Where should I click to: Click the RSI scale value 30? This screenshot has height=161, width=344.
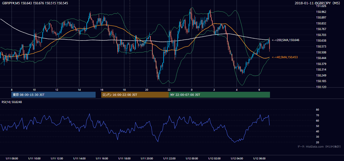point(317,137)
